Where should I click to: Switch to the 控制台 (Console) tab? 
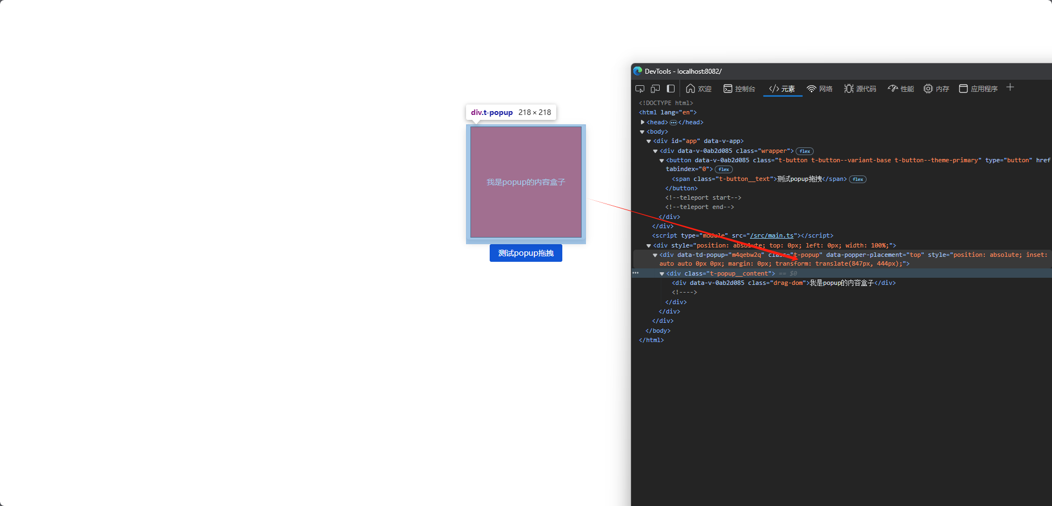coord(739,89)
